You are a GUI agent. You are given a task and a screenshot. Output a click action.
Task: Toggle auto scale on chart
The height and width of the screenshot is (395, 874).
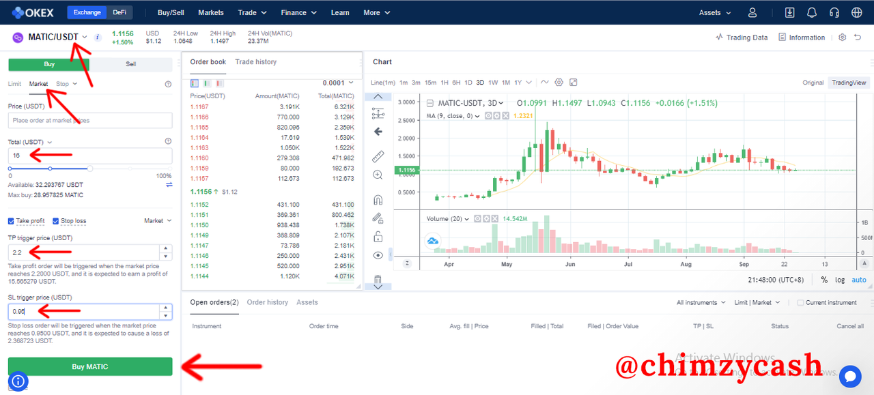pos(858,280)
